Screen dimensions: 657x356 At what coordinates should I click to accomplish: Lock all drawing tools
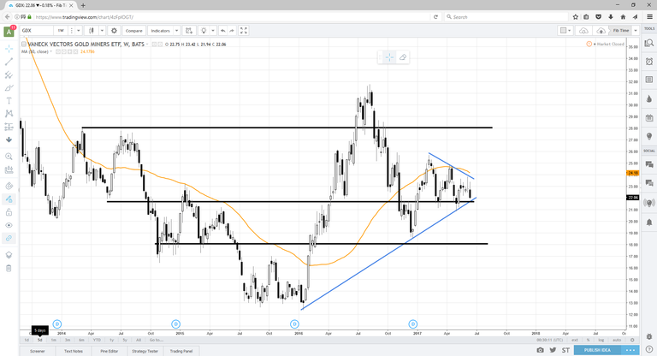tap(9, 212)
